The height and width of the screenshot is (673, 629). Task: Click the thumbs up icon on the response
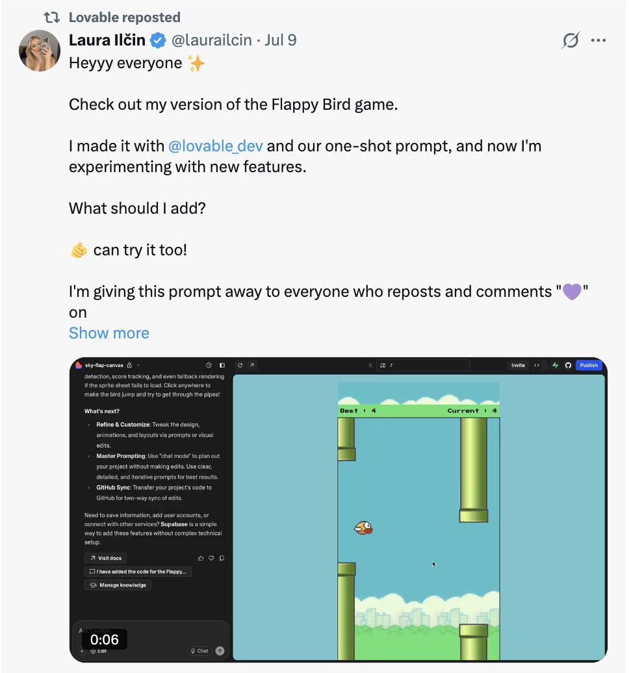[x=201, y=558]
